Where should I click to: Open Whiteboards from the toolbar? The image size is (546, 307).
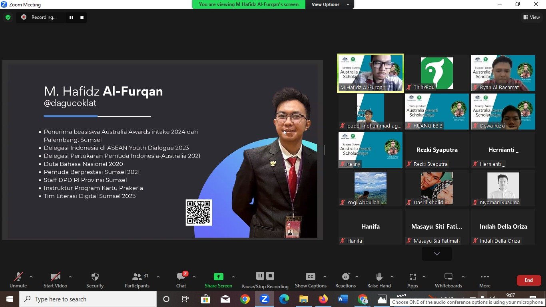coord(448,277)
